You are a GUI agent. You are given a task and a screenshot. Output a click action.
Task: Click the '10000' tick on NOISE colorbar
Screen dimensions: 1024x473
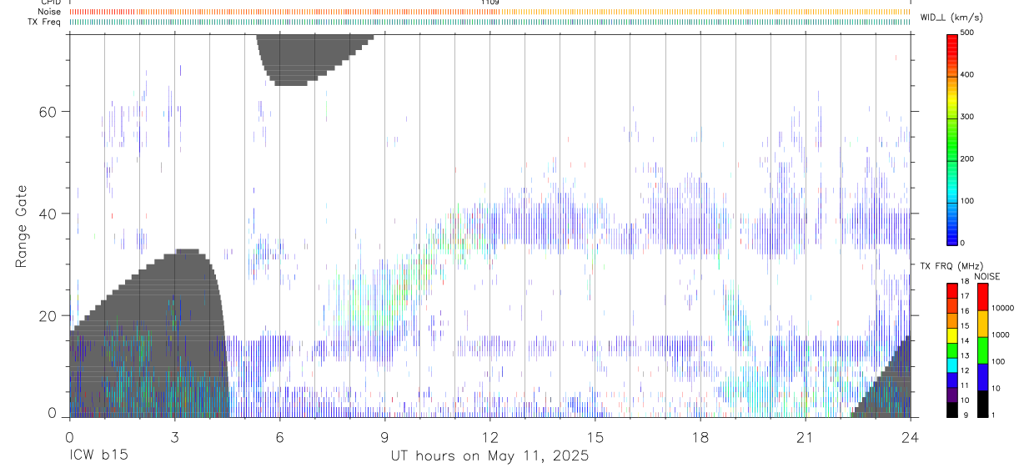1001,309
